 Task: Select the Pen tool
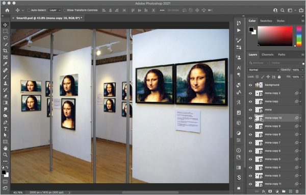5,123
